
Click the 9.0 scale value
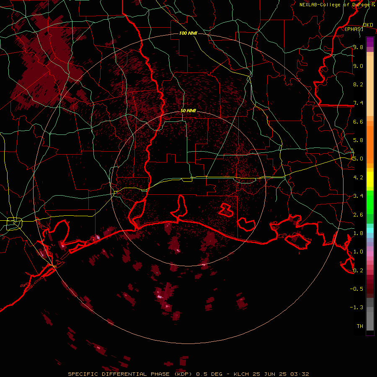pos(358,66)
